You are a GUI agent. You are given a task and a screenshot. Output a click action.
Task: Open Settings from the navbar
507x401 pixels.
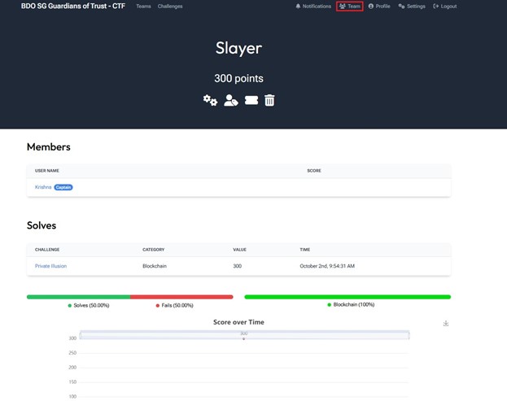[412, 7]
